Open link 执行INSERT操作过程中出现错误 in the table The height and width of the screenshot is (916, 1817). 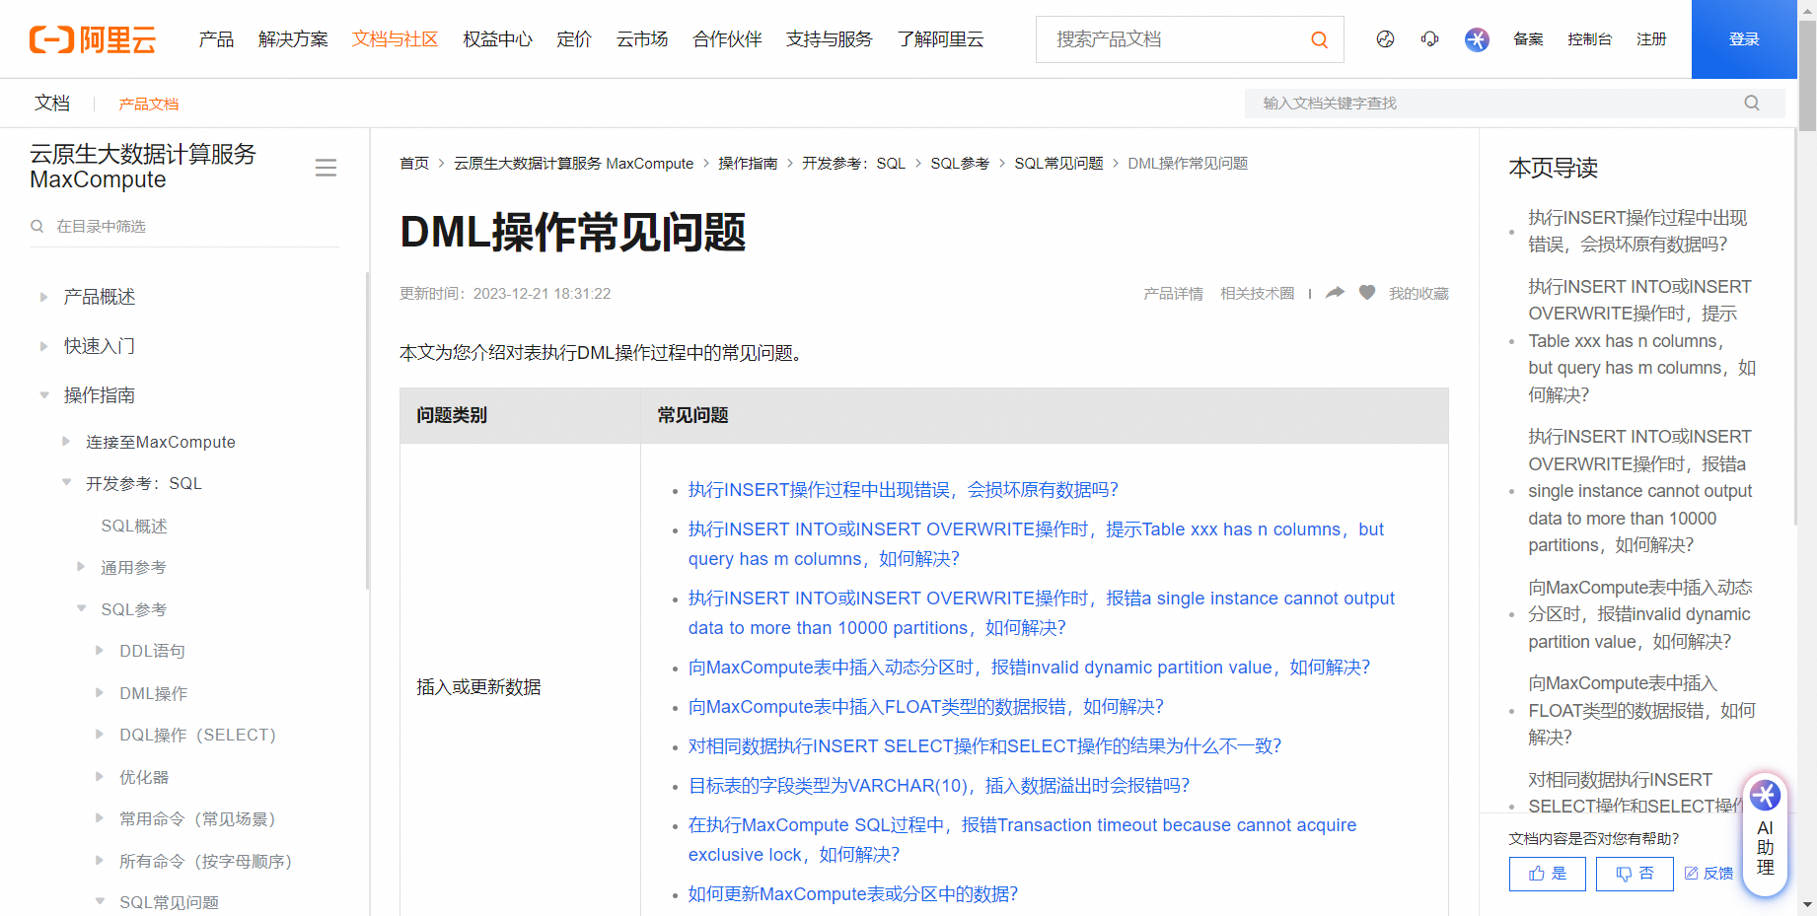point(903,490)
